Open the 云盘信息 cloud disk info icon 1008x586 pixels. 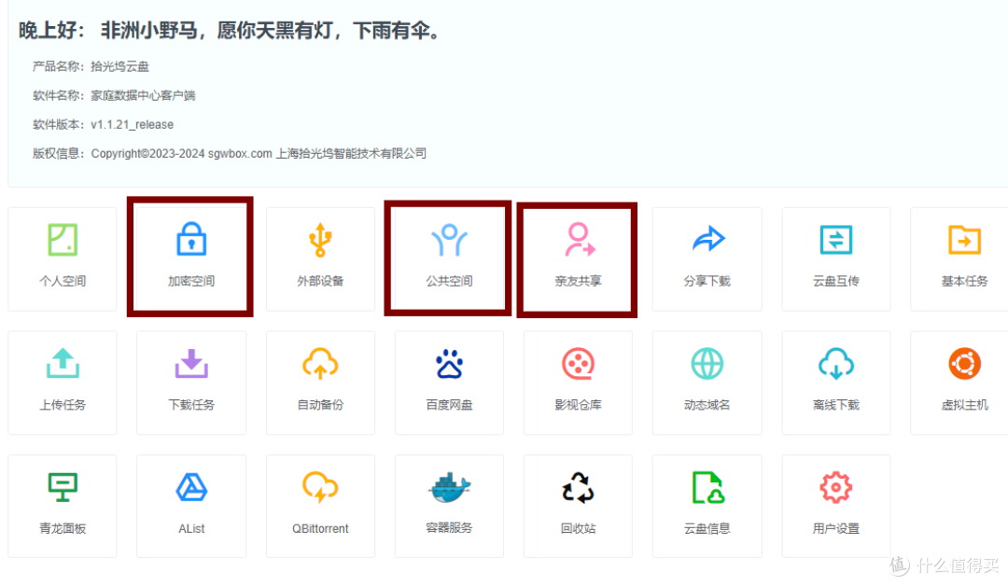click(707, 487)
